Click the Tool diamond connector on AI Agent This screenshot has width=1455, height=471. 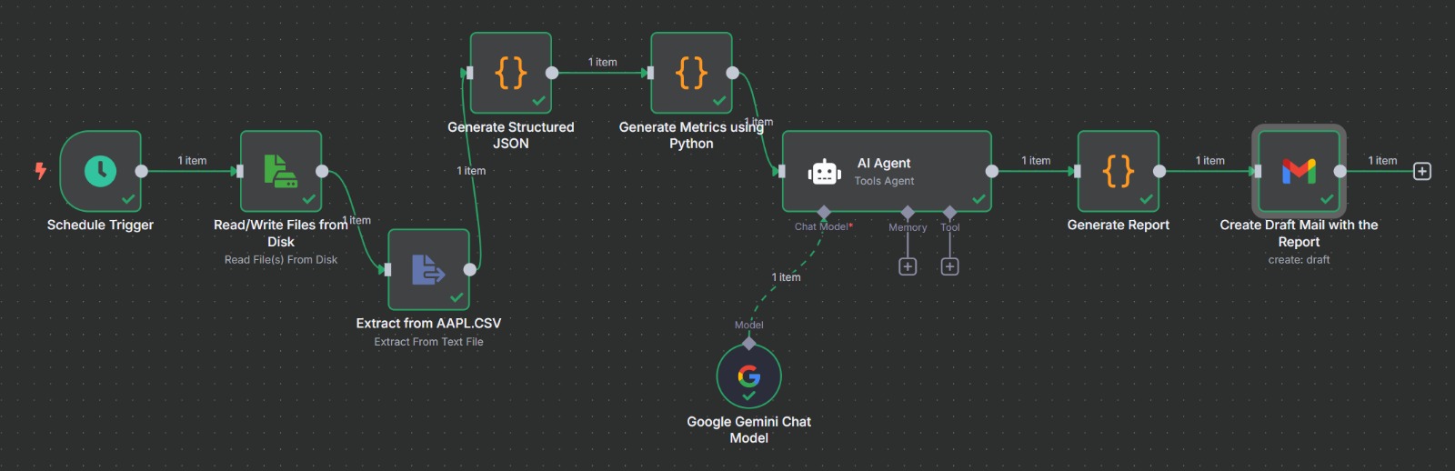pyautogui.click(x=949, y=212)
